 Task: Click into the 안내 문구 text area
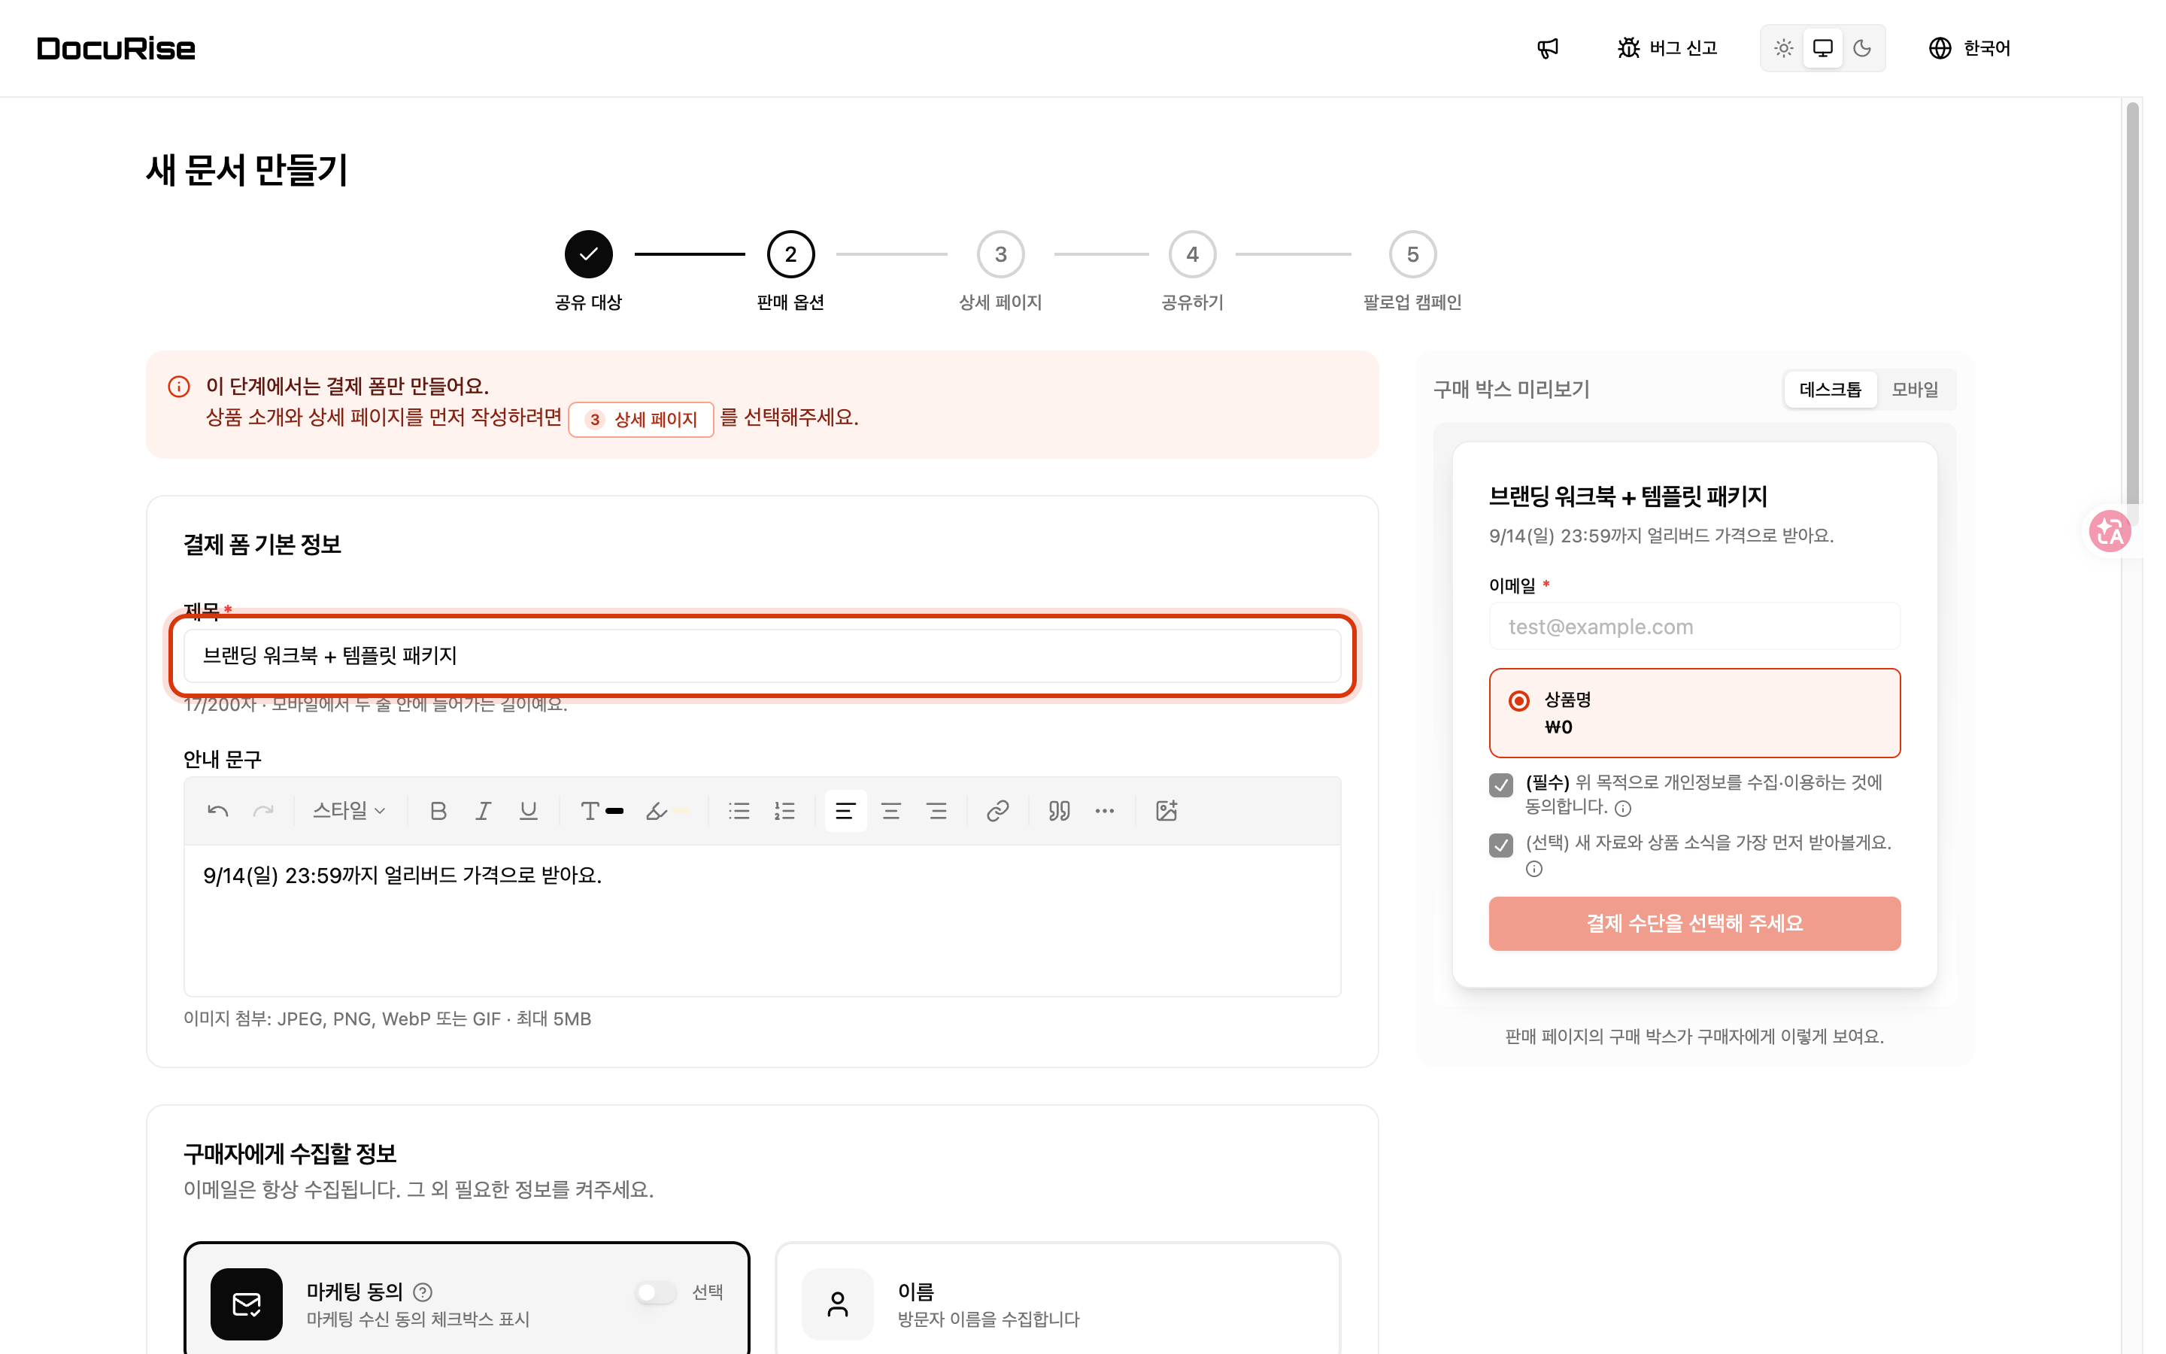[763, 921]
